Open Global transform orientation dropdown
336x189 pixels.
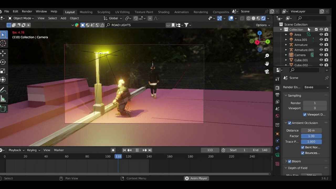(x=113, y=18)
